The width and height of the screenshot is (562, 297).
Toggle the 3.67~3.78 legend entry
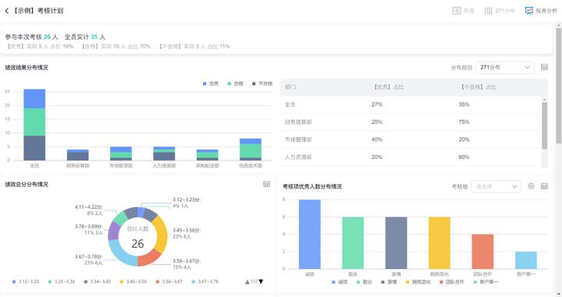coord(205,281)
